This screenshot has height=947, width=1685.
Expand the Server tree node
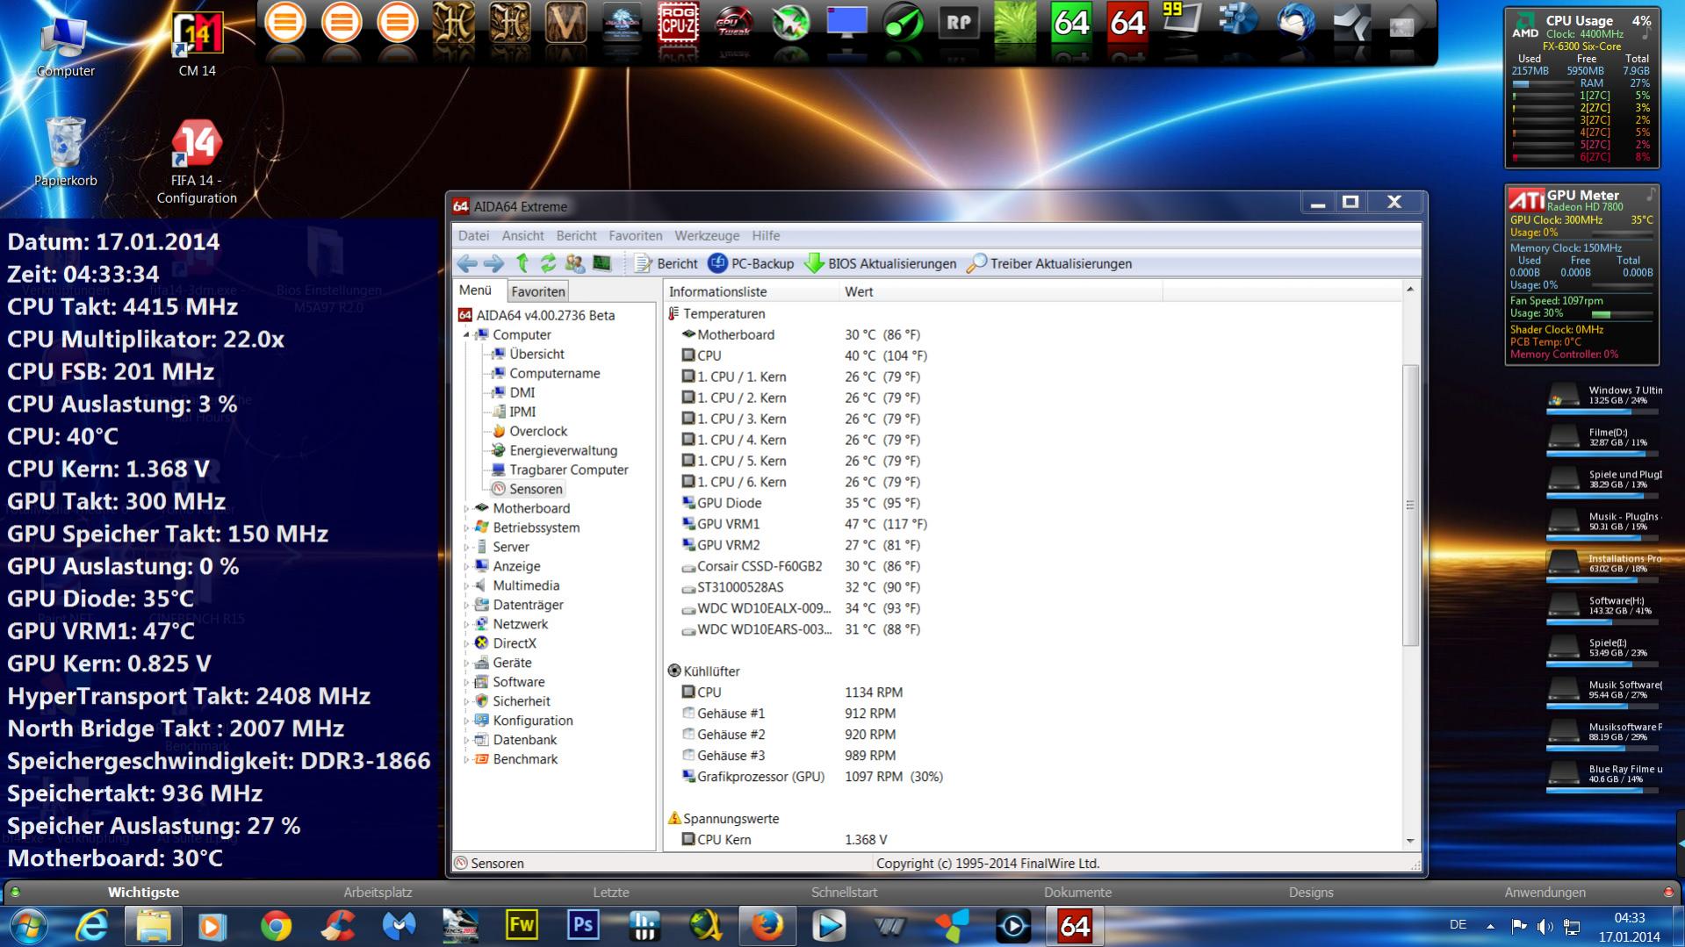click(x=467, y=547)
